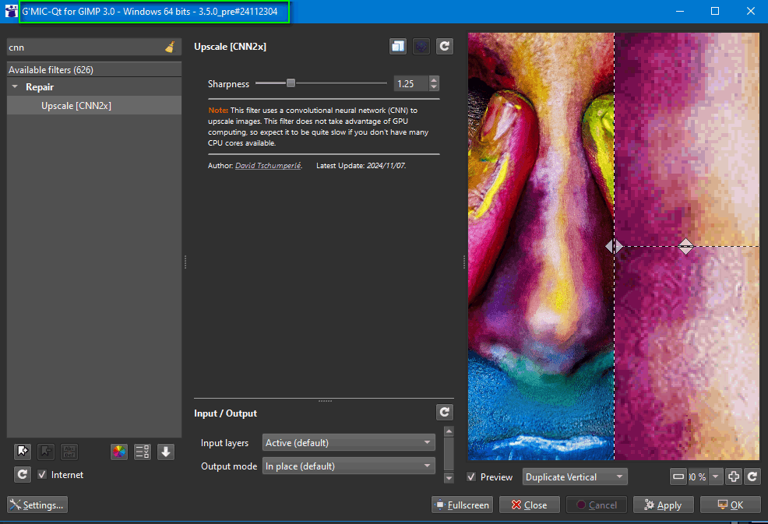
Task: Click the Available filters (626) header
Action: pos(94,69)
